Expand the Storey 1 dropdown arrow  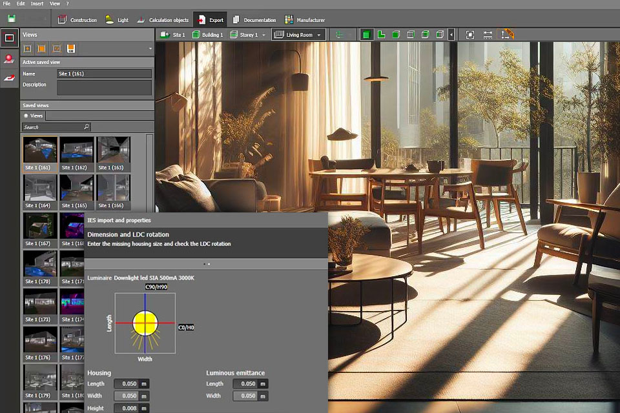[263, 35]
